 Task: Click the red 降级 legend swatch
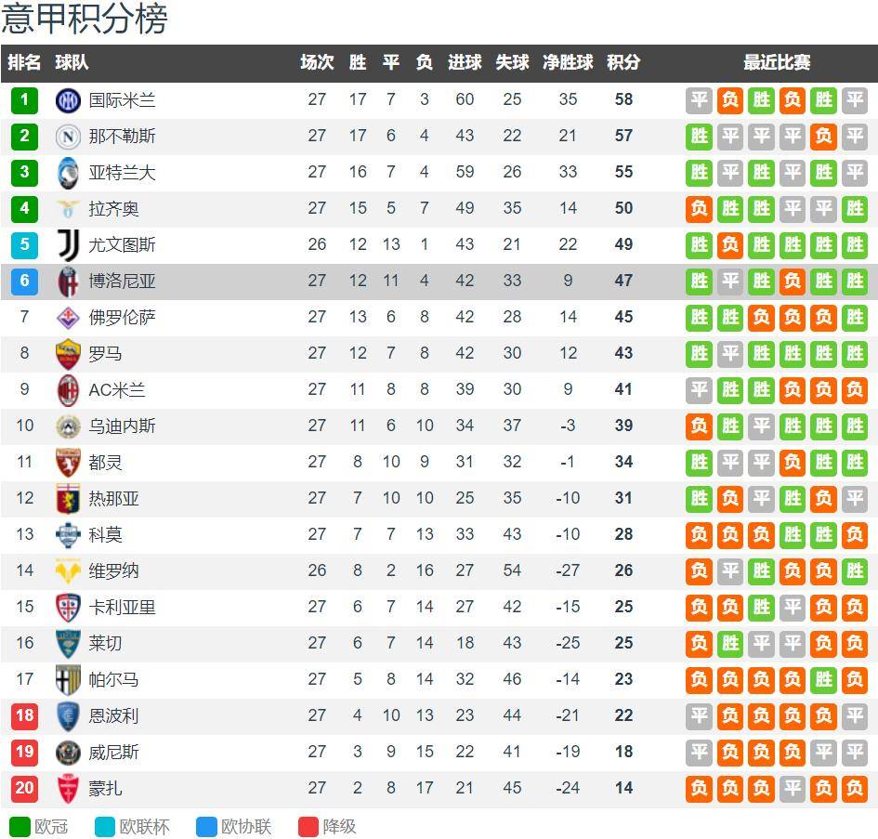point(308,826)
